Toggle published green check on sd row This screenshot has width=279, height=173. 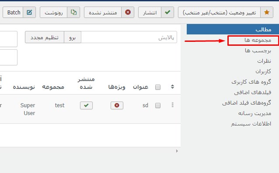click(x=86, y=105)
